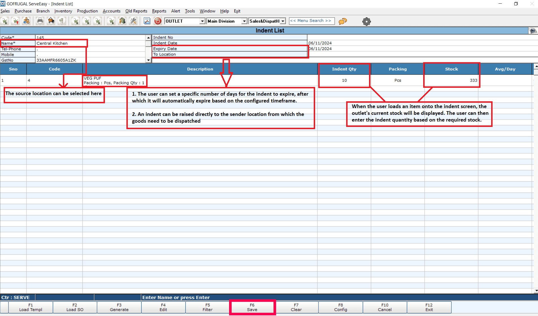Click the F12 Exit button
The image size is (538, 316).
429,307
